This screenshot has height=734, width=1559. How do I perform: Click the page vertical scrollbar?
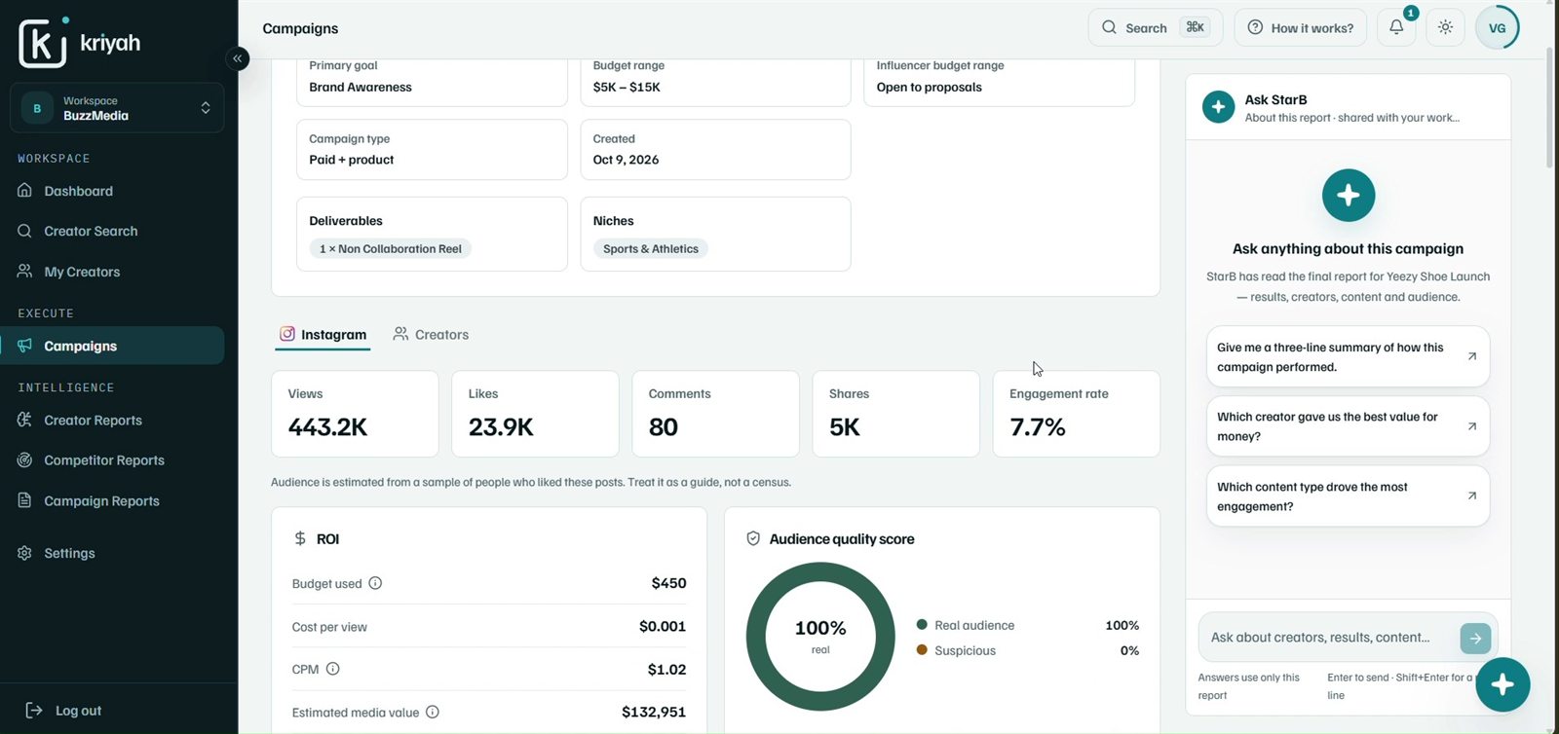1550,107
